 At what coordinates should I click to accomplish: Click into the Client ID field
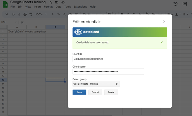[108, 59]
